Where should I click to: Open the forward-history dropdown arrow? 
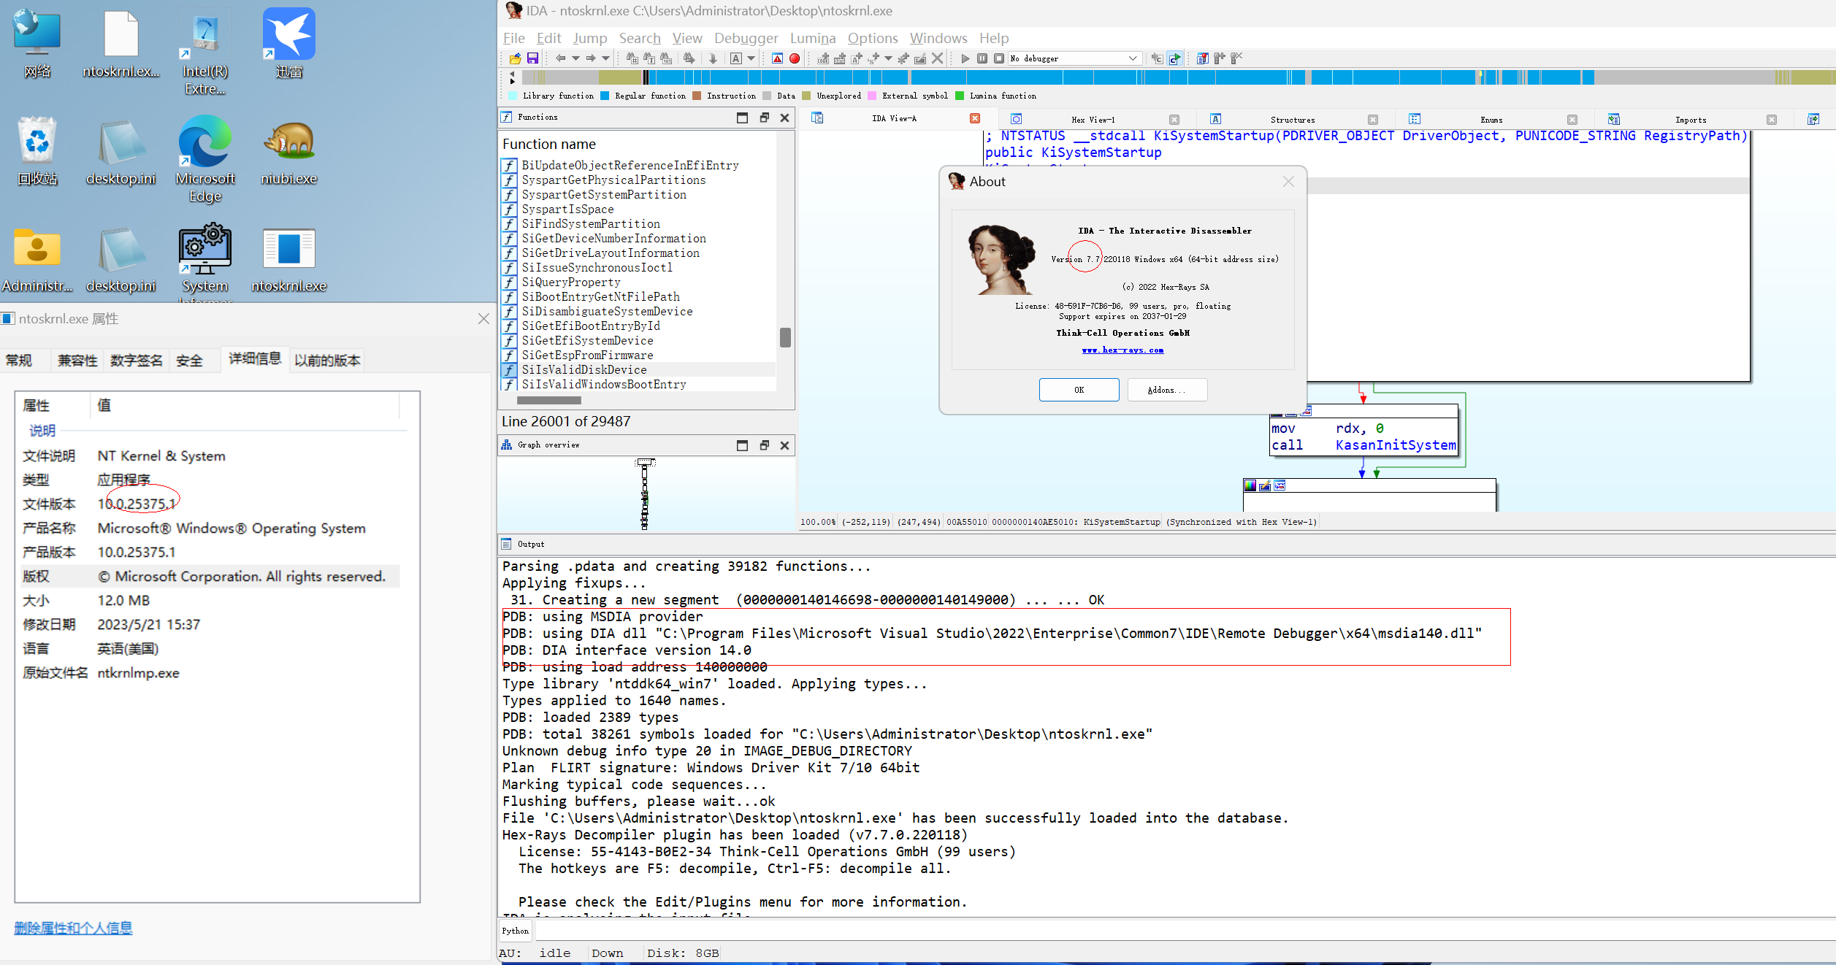[x=605, y=58]
